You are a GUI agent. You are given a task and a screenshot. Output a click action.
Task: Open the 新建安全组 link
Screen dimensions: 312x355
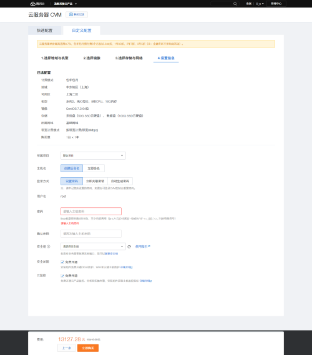click(111, 253)
